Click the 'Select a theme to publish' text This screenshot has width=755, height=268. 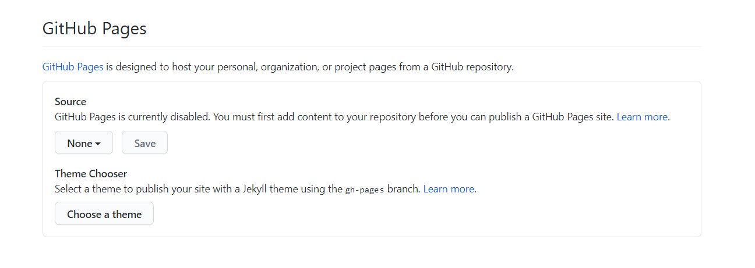click(111, 189)
